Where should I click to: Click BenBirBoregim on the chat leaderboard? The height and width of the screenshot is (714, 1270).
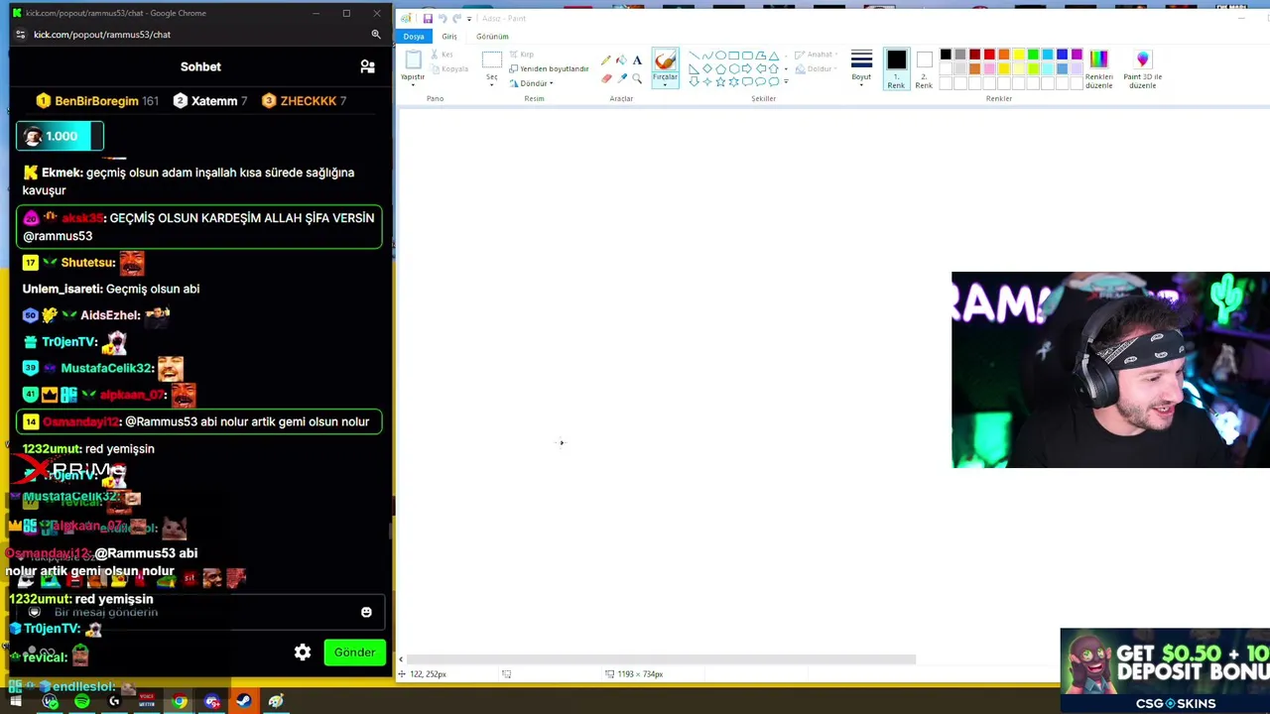pyautogui.click(x=96, y=101)
